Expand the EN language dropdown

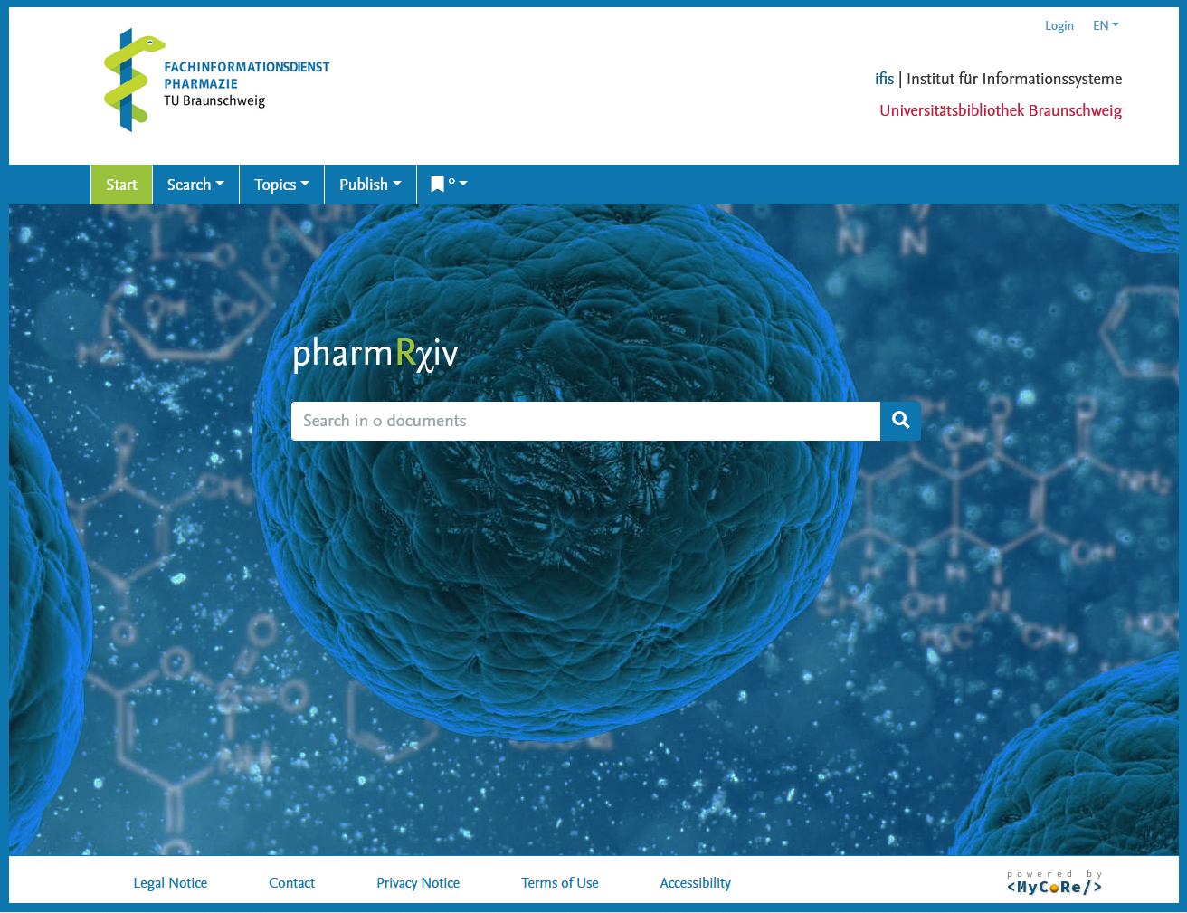[x=1105, y=25]
